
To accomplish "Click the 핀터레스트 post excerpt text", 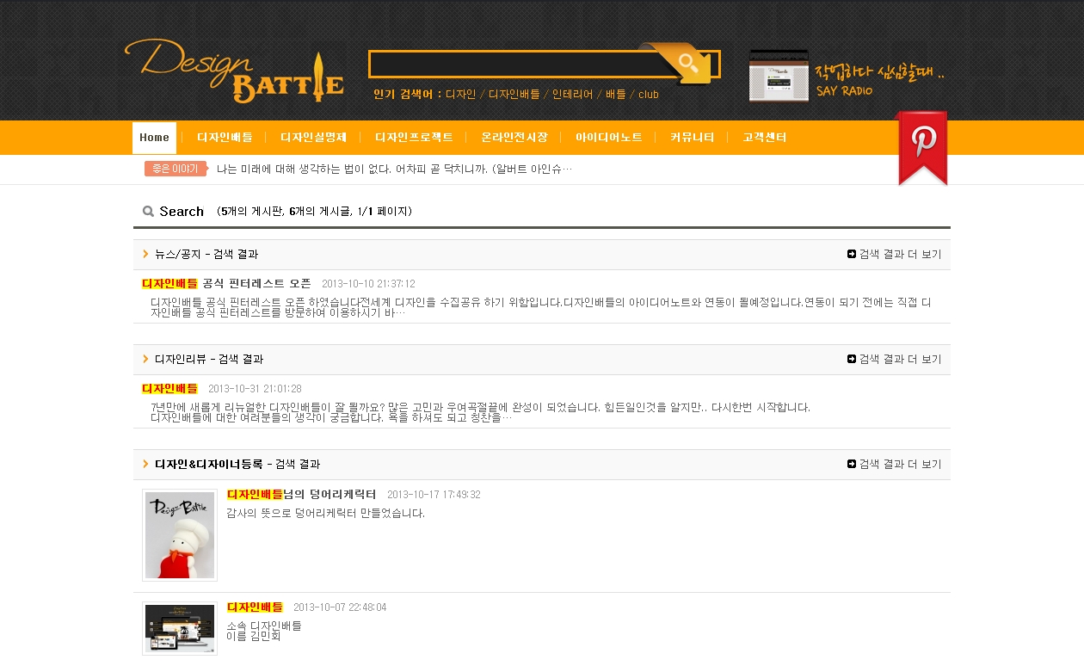I will tap(540, 307).
